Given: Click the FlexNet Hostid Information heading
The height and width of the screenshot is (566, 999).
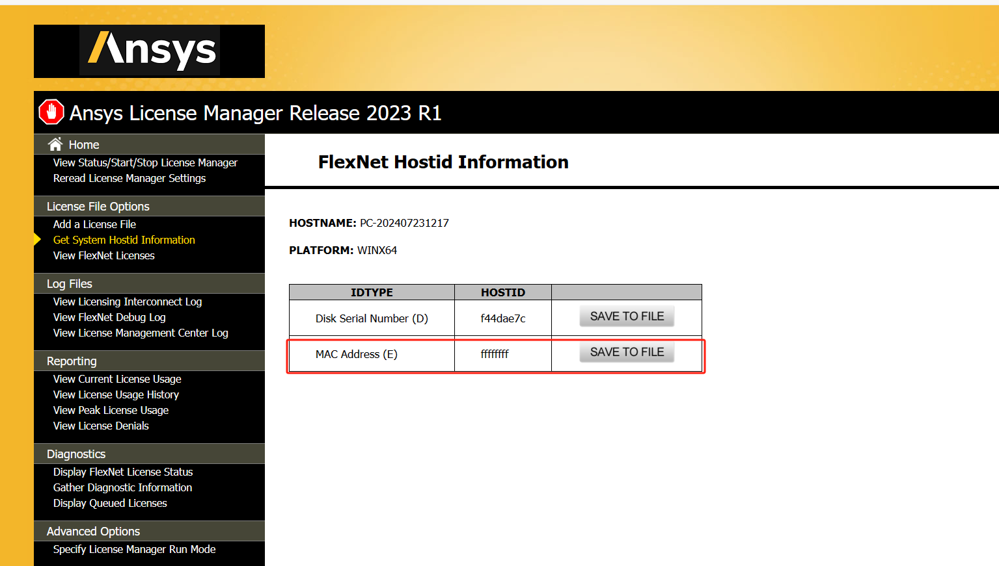Looking at the screenshot, I should coord(443,162).
